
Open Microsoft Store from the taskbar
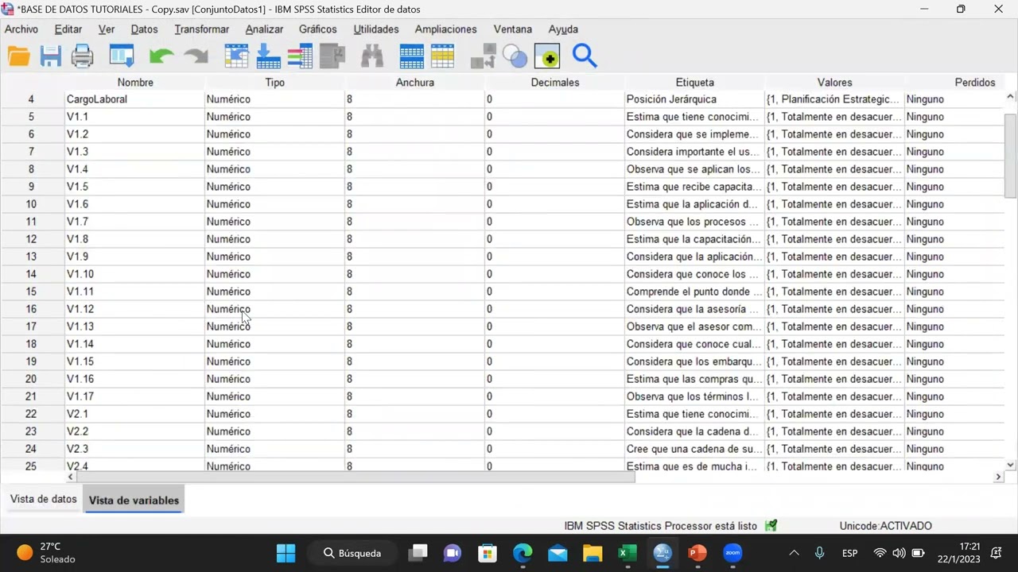coord(488,553)
